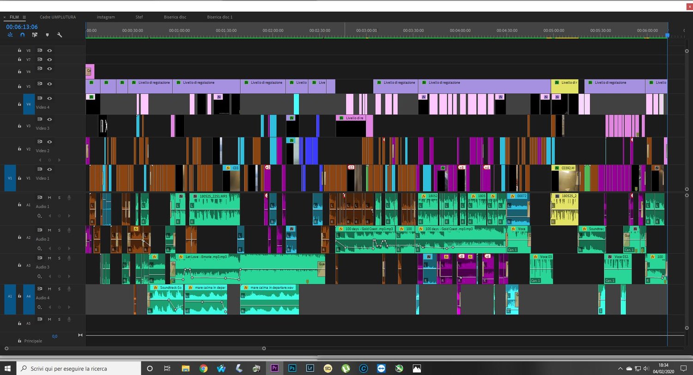
Task: Click the Windows search box
Action: [79, 368]
